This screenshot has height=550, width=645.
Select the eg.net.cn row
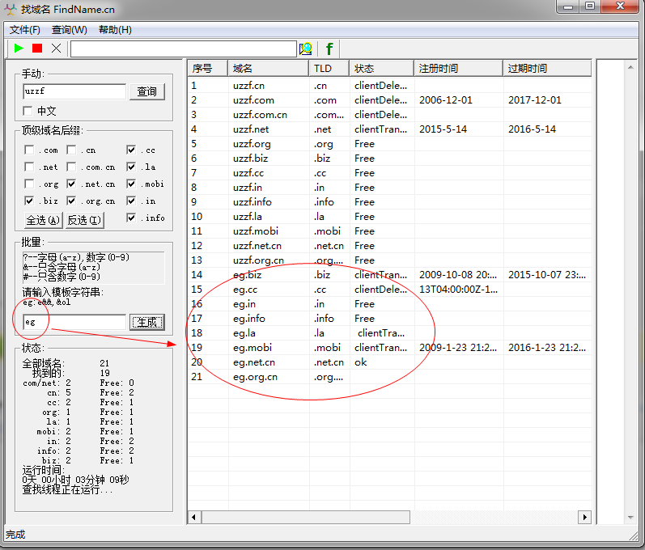[389, 362]
